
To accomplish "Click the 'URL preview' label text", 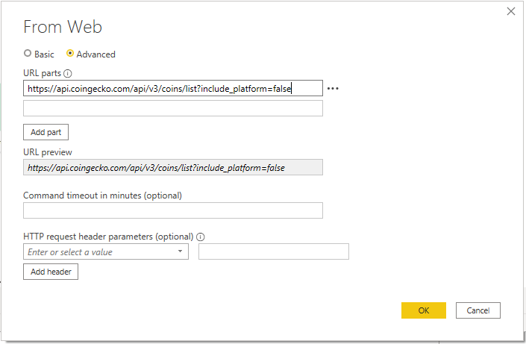I will pyautogui.click(x=48, y=152).
